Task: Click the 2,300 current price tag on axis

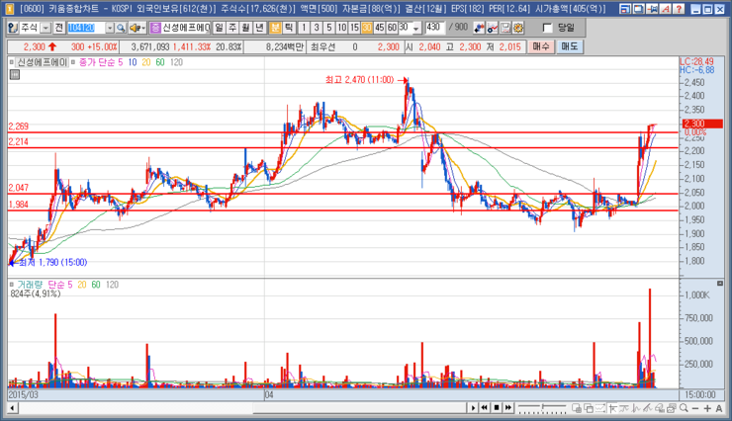Action: (x=702, y=124)
